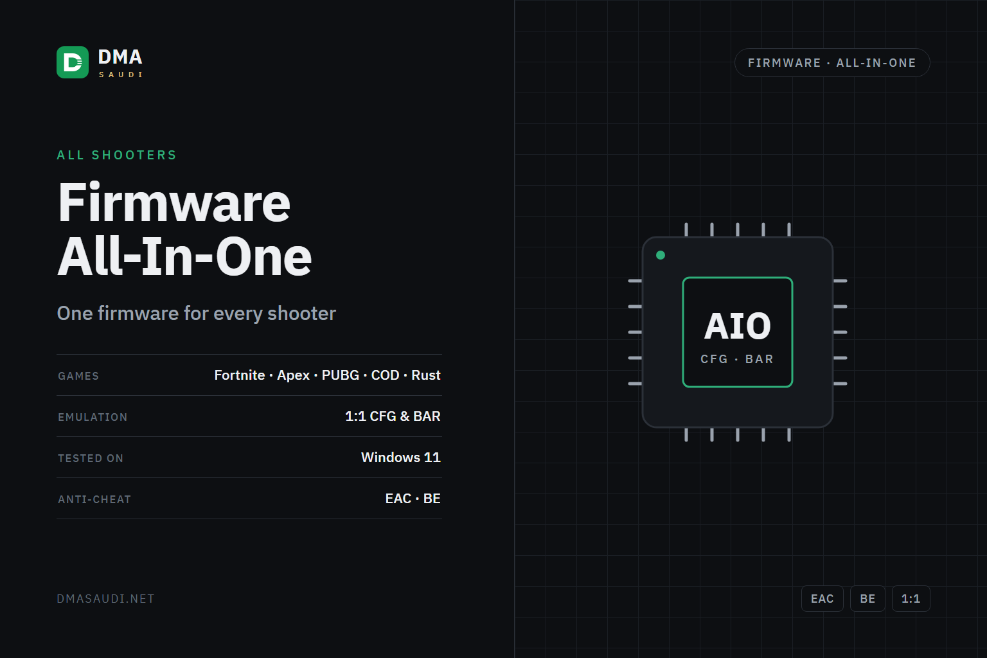Image resolution: width=987 pixels, height=658 pixels.
Task: Click the 1:1 tag badge
Action: tap(911, 599)
